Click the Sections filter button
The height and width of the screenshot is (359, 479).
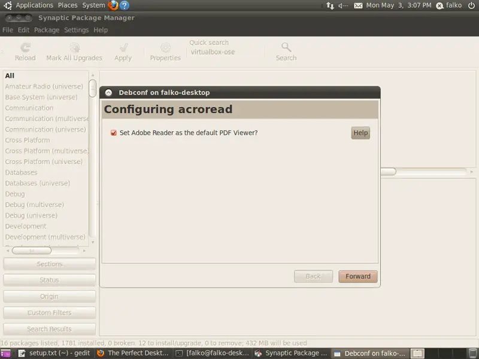(50, 264)
